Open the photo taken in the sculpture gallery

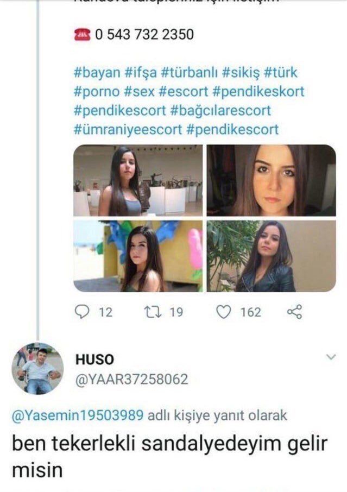pos(138,180)
